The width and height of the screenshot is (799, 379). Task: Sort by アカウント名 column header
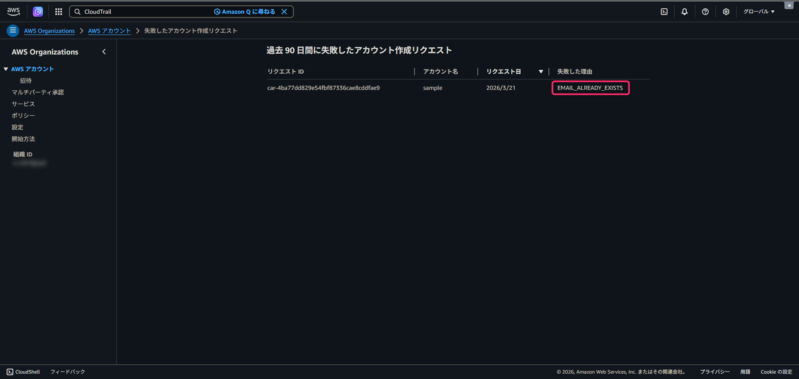(441, 72)
